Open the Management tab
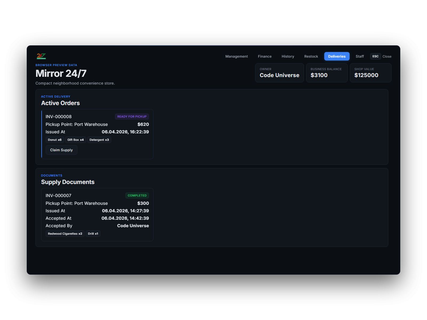427x320 pixels. 236,56
